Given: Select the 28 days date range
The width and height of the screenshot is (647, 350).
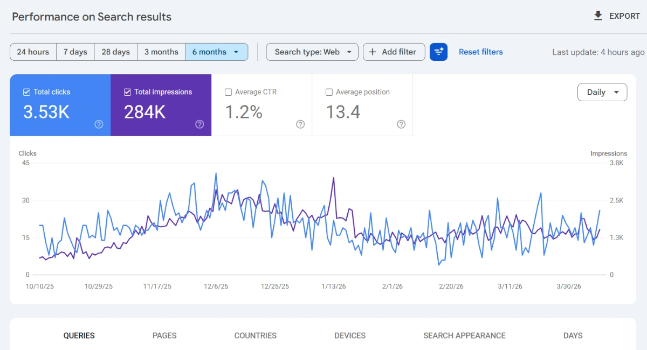Looking at the screenshot, I should tap(115, 52).
